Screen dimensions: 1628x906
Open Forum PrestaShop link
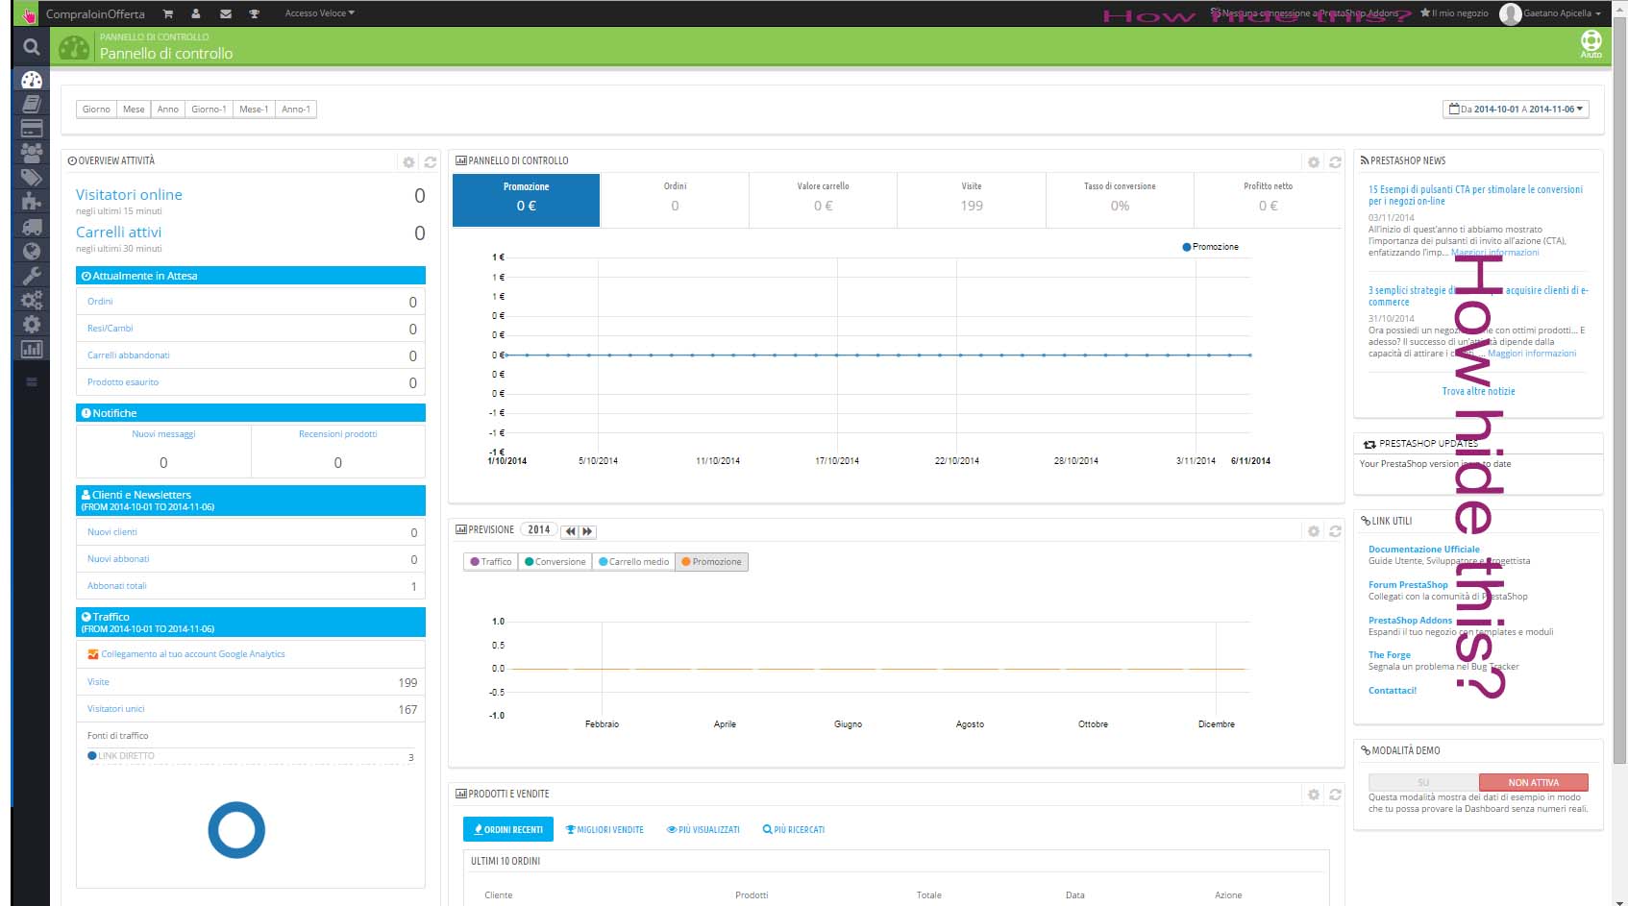[x=1407, y=584]
